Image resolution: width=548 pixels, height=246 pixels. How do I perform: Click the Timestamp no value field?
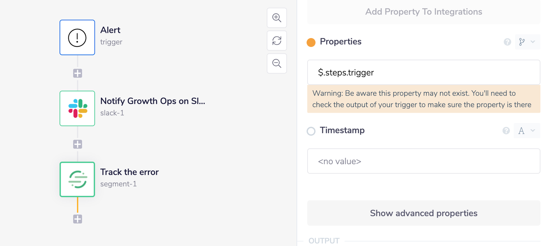[x=424, y=161]
